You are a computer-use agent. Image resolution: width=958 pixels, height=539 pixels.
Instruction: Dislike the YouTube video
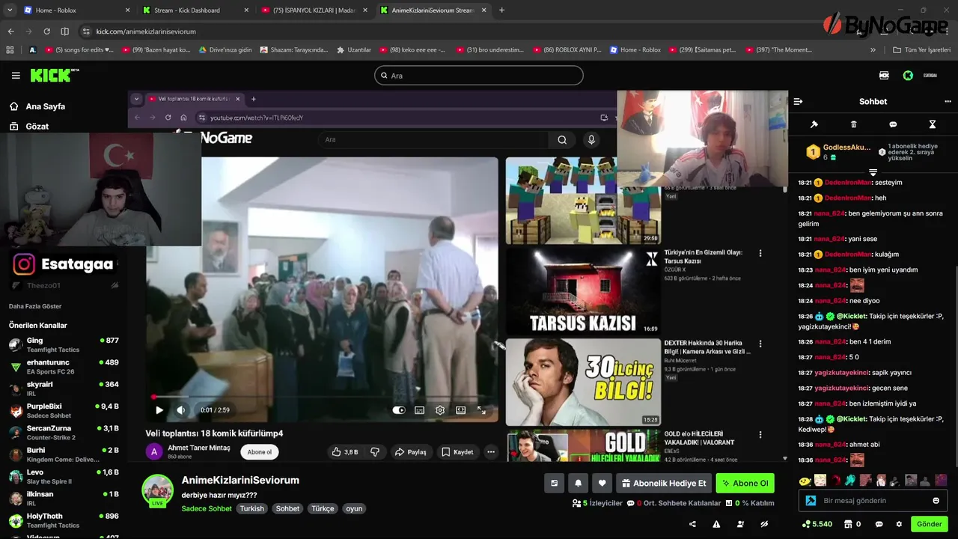pyautogui.click(x=375, y=452)
